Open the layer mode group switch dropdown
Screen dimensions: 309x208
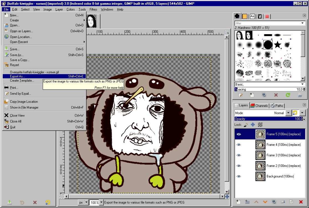pyautogui.click(x=302, y=113)
